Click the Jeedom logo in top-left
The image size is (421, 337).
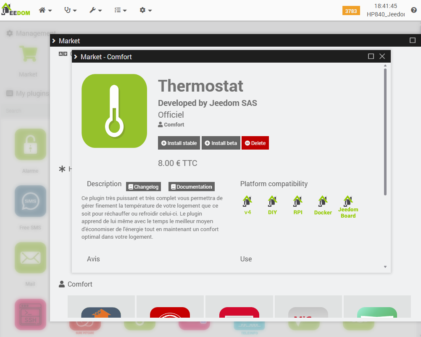point(17,11)
